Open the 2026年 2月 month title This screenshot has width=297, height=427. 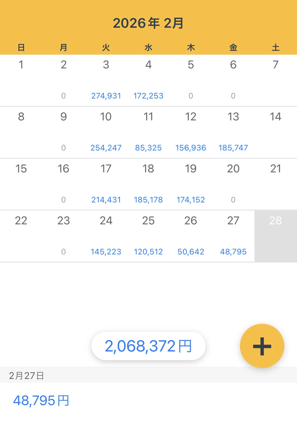(x=148, y=23)
